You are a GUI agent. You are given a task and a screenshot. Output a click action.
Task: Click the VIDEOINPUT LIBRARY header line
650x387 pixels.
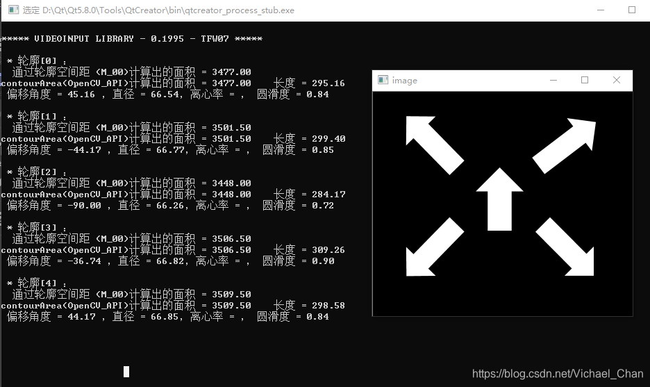click(x=132, y=39)
